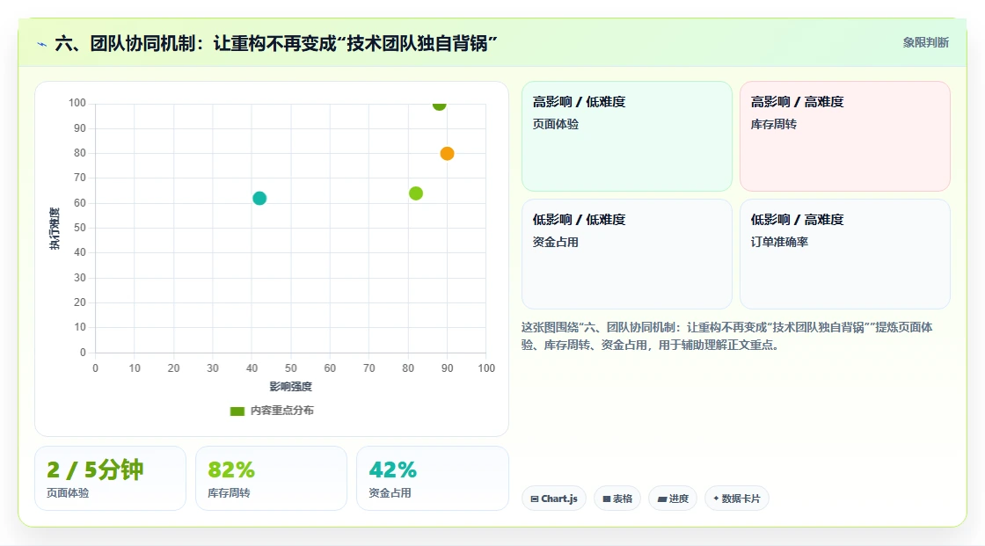Click the 页面体验 text in the green quadrant card

point(556,124)
